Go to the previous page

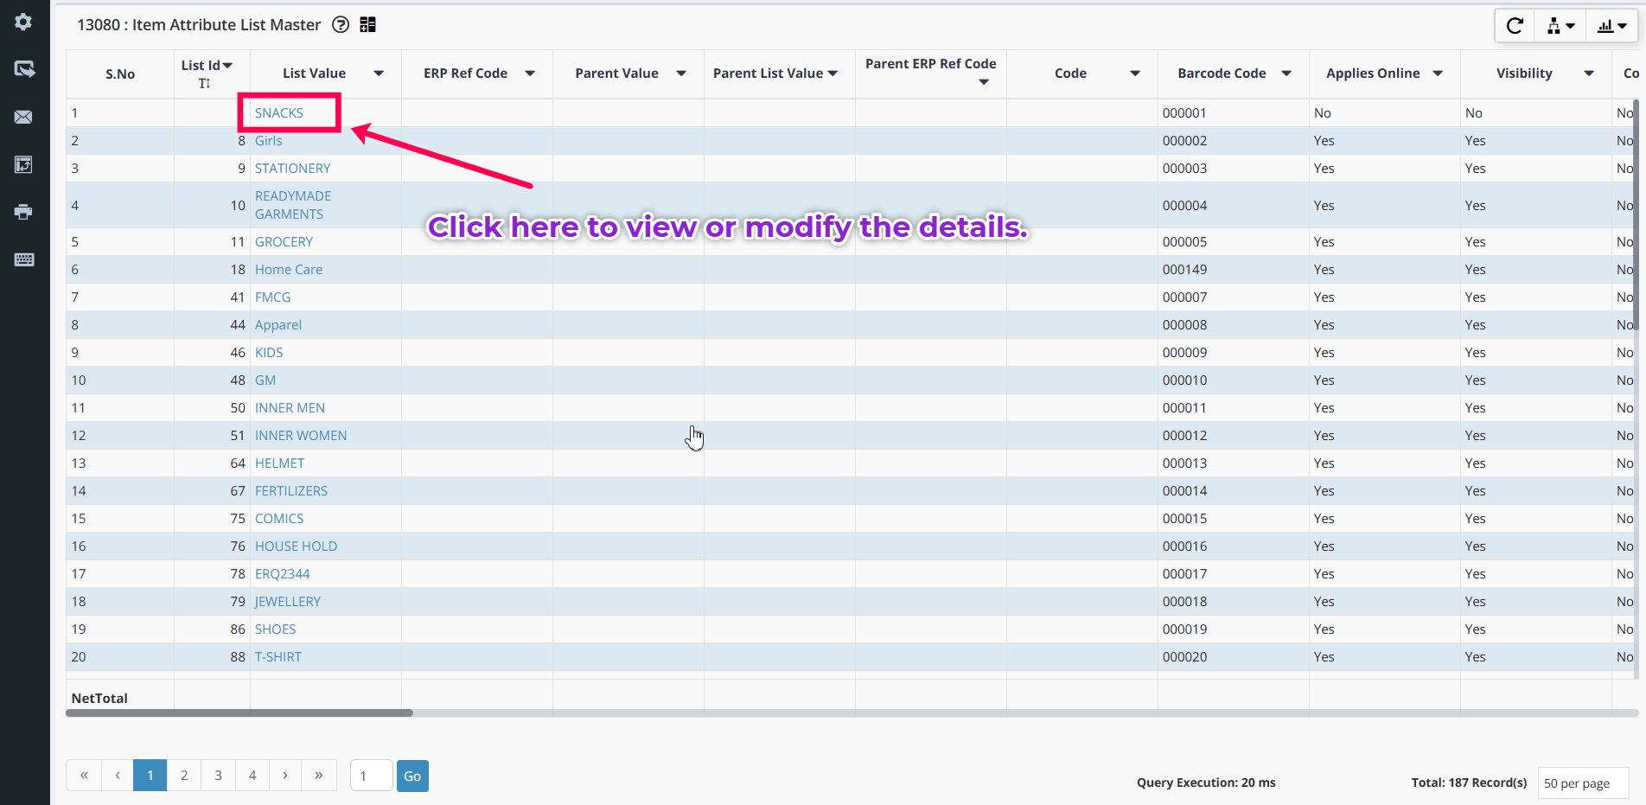(x=118, y=776)
